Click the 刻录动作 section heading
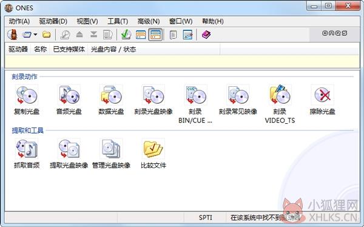The height and width of the screenshot is (227, 364). (24, 76)
